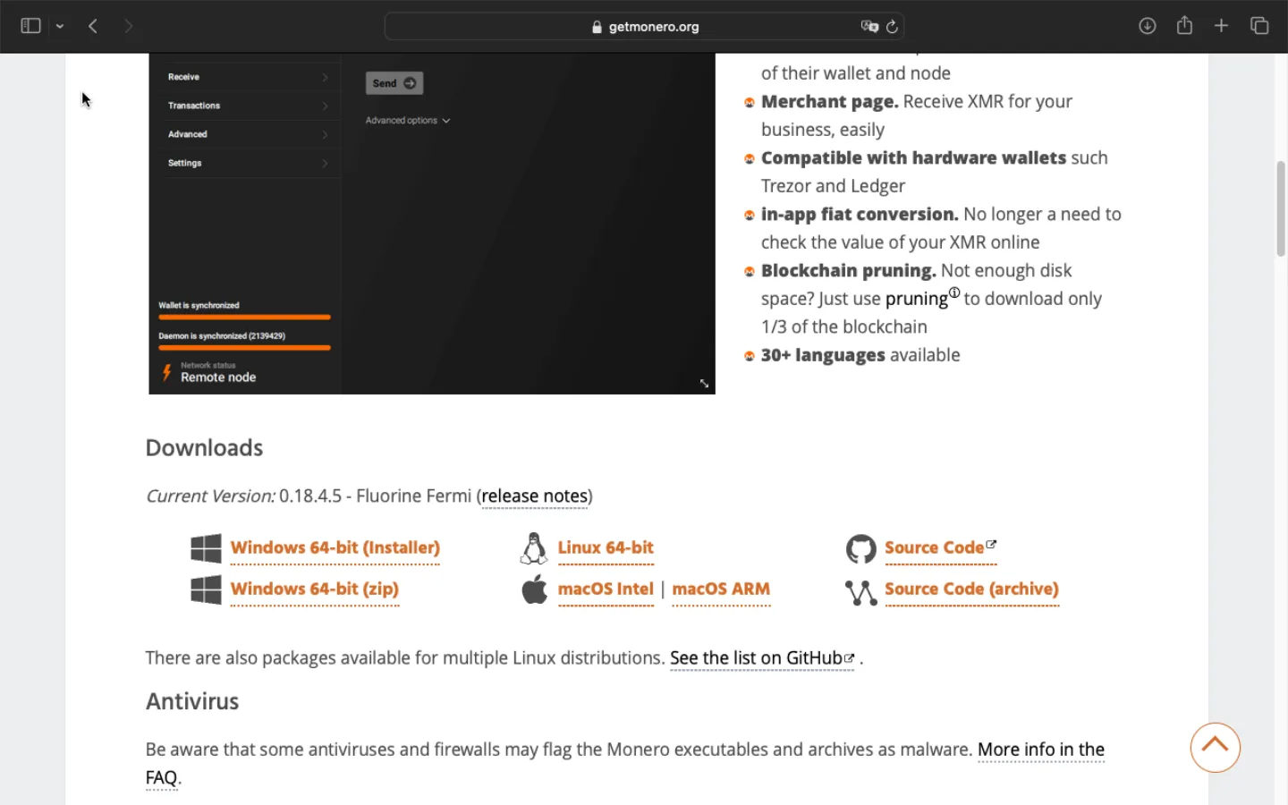This screenshot has width=1288, height=805.
Task: Select Transactions in wallet screenshot menu
Action: pyautogui.click(x=247, y=106)
